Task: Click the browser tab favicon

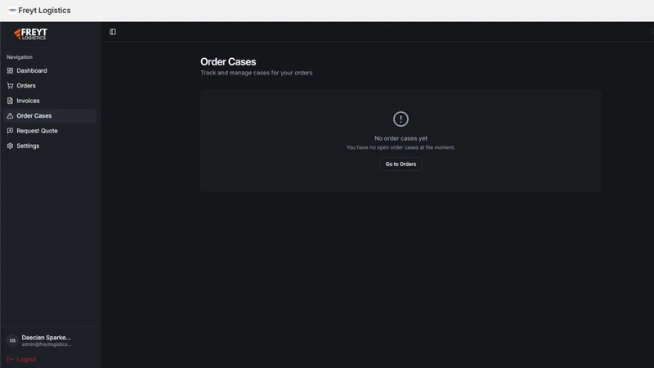Action: click(12, 10)
